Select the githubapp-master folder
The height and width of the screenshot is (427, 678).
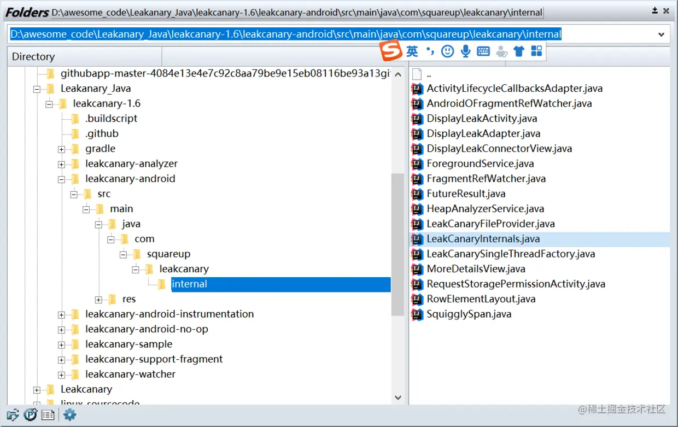pyautogui.click(x=225, y=73)
